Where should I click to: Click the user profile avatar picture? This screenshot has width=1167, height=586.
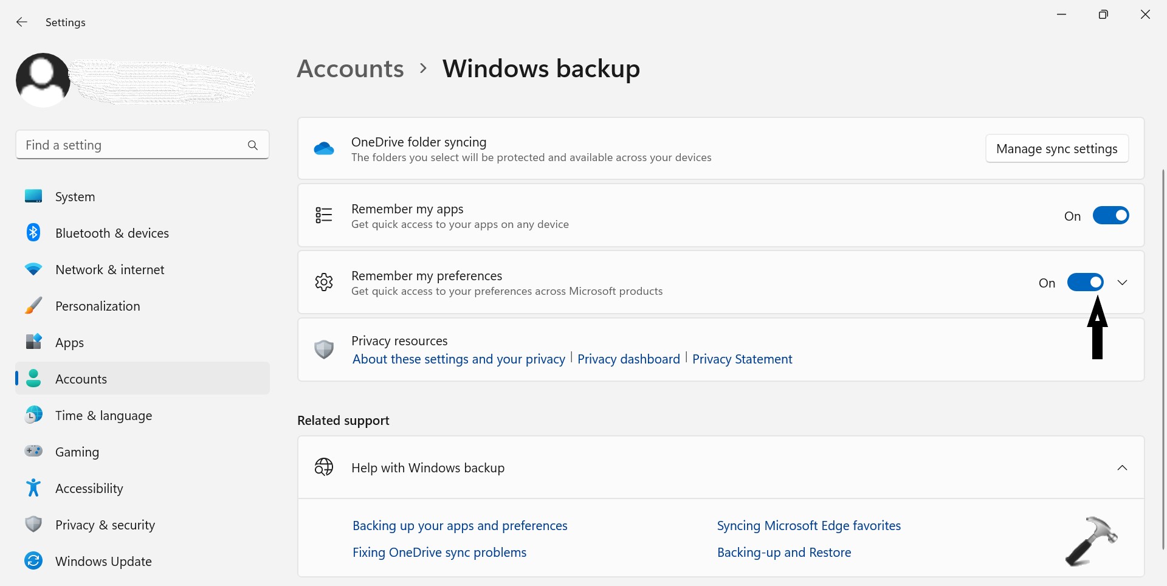[43, 80]
